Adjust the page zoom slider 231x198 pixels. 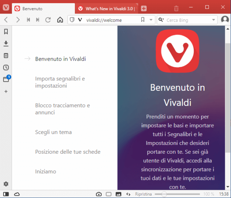point(177,194)
